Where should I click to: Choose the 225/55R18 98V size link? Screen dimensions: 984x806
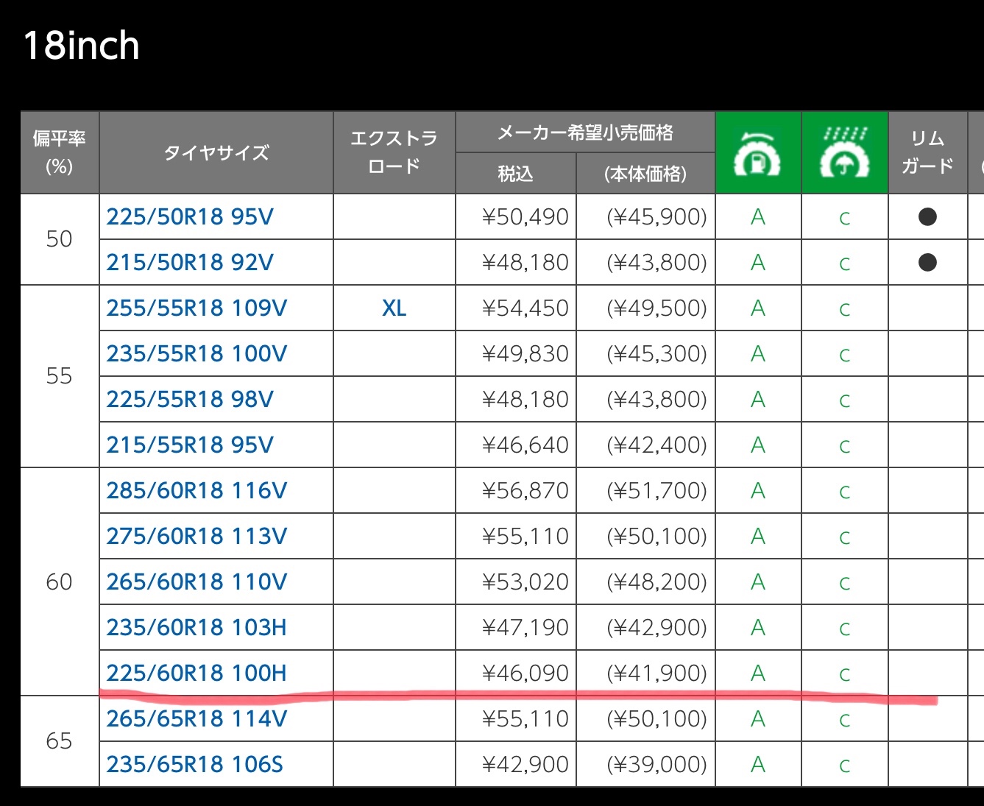click(190, 400)
